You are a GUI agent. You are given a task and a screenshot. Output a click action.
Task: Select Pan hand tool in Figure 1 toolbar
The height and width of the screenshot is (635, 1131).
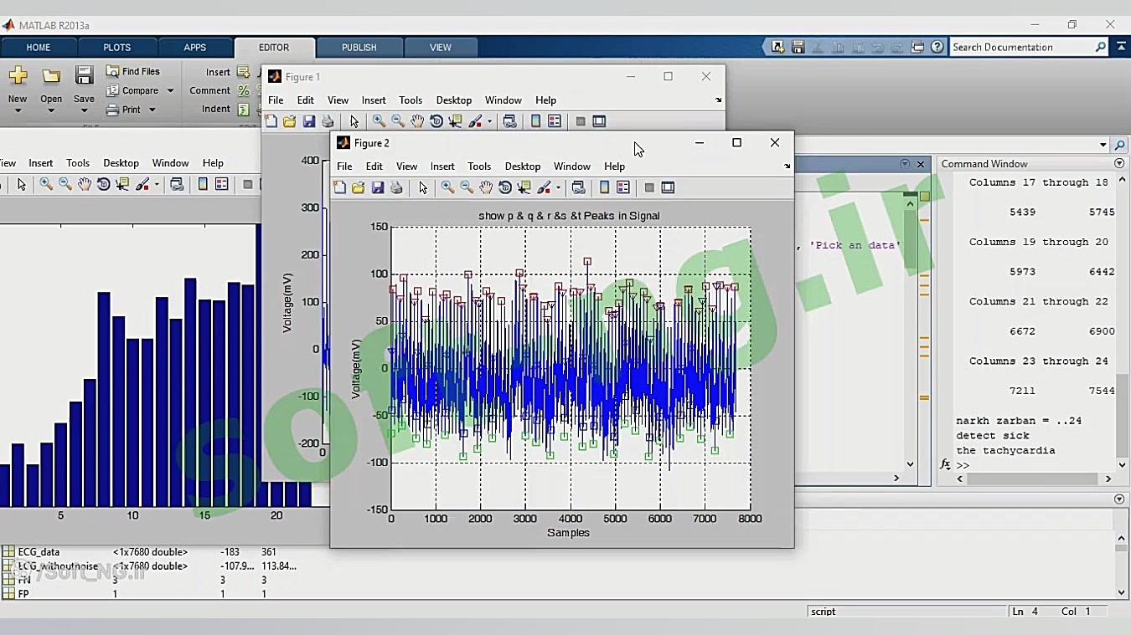pos(417,121)
